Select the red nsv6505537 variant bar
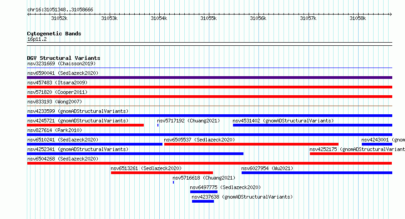The image size is (405, 219). 251,144
